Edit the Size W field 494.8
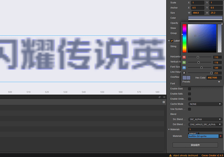Image resolution: width=224 pixels, height=157 pixels. click(x=198, y=13)
